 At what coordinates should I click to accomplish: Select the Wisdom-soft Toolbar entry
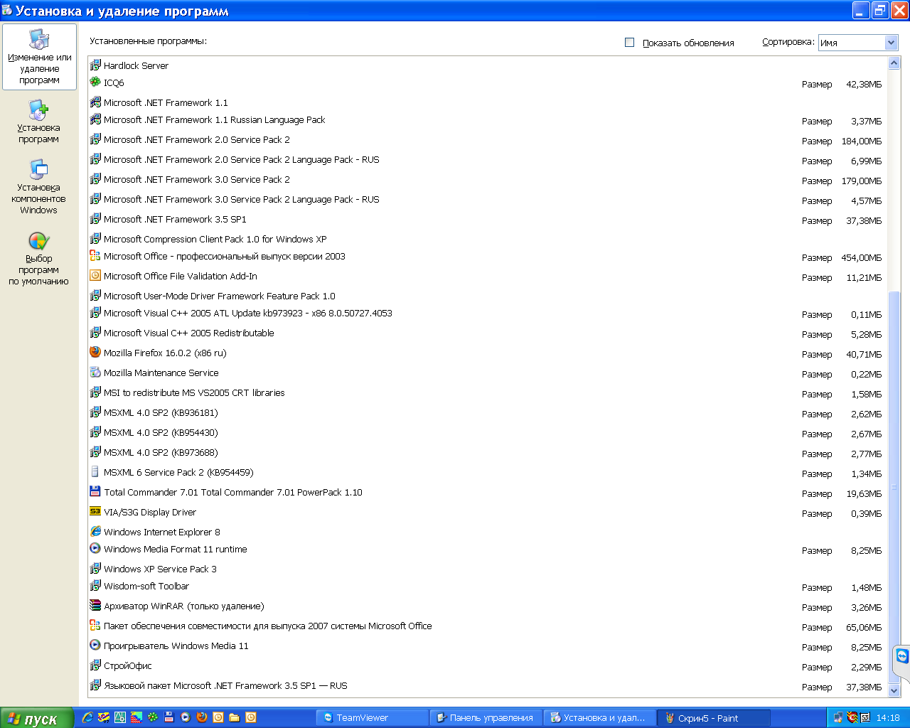[487, 587]
